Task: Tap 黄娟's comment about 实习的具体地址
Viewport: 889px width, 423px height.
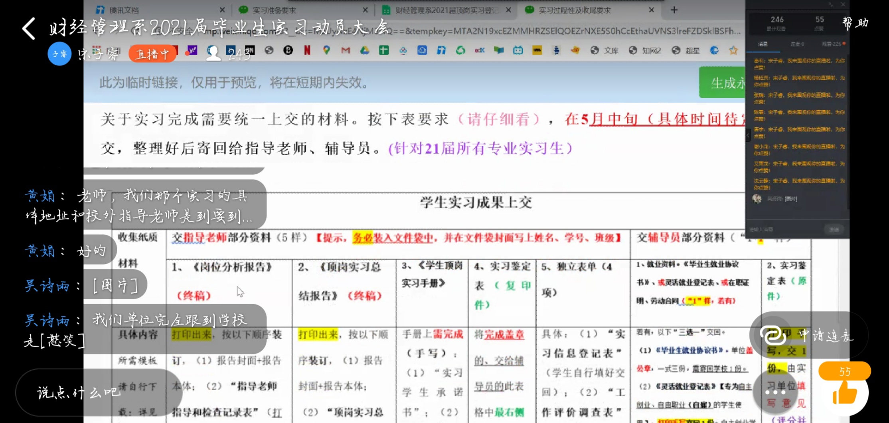Action: (x=138, y=206)
